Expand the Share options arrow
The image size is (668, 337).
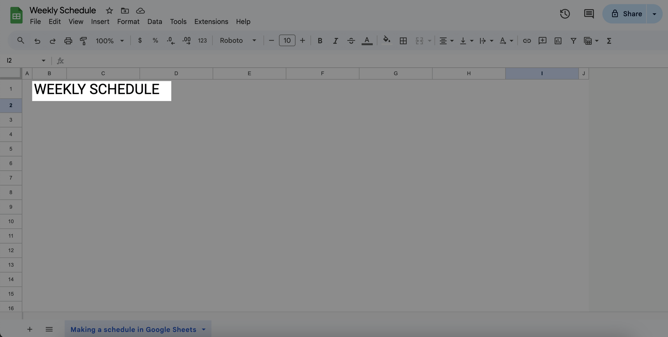click(654, 14)
